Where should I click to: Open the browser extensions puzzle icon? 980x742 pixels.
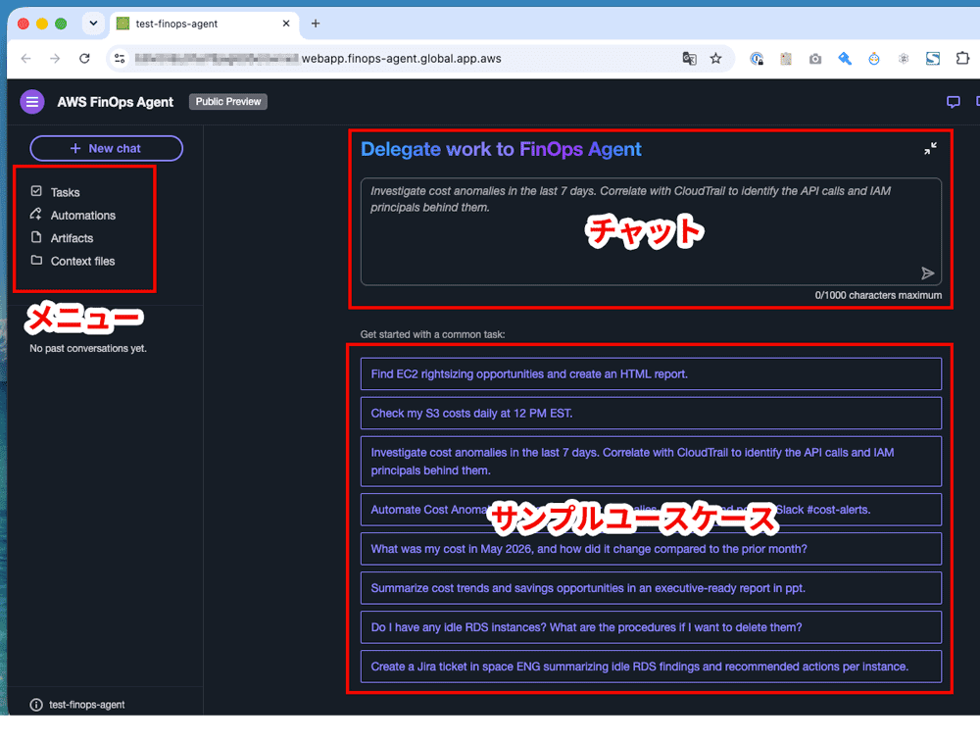962,58
